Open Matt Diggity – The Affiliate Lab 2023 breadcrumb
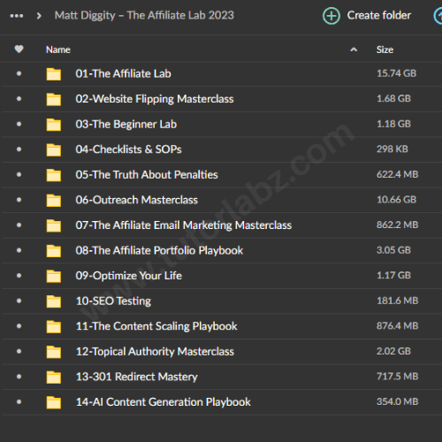This screenshot has width=442, height=442. click(144, 15)
